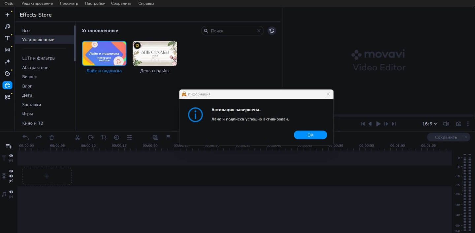
Task: Click the Undo arrow in timeline toolbar
Action: click(26, 137)
